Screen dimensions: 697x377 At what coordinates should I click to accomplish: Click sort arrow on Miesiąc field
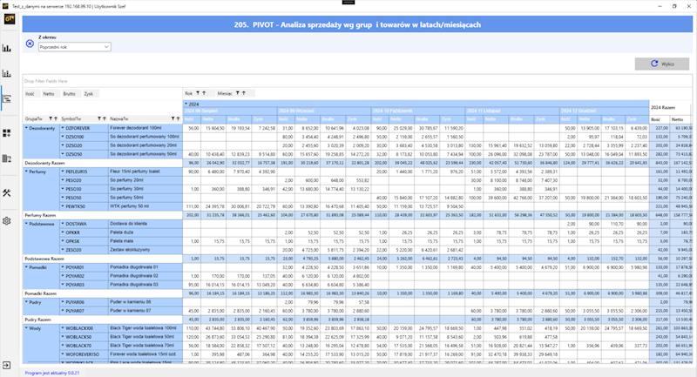click(x=244, y=93)
